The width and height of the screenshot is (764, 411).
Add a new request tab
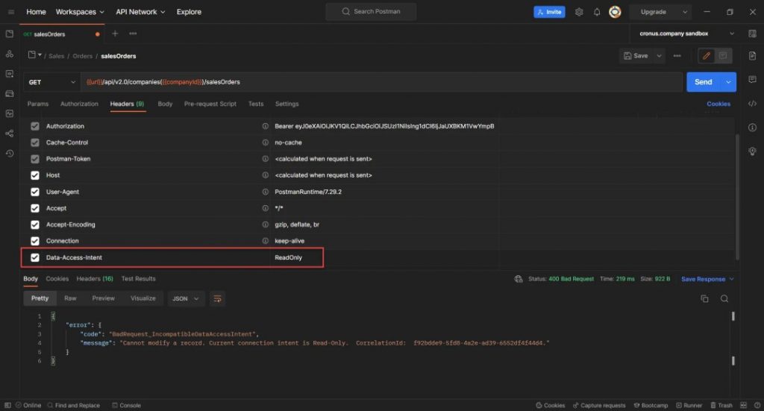[x=115, y=34]
